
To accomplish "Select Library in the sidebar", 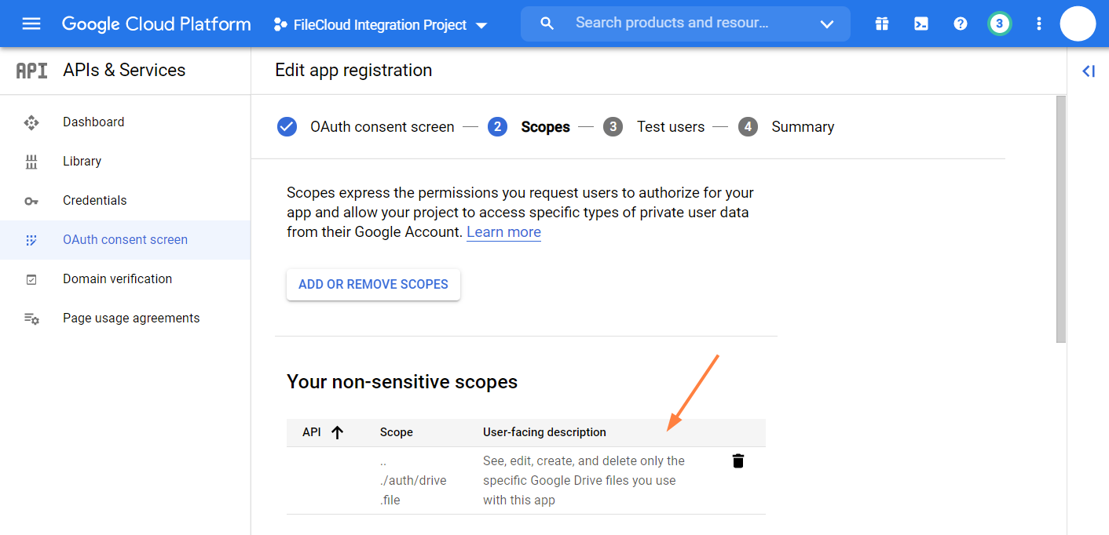I will pyautogui.click(x=82, y=161).
